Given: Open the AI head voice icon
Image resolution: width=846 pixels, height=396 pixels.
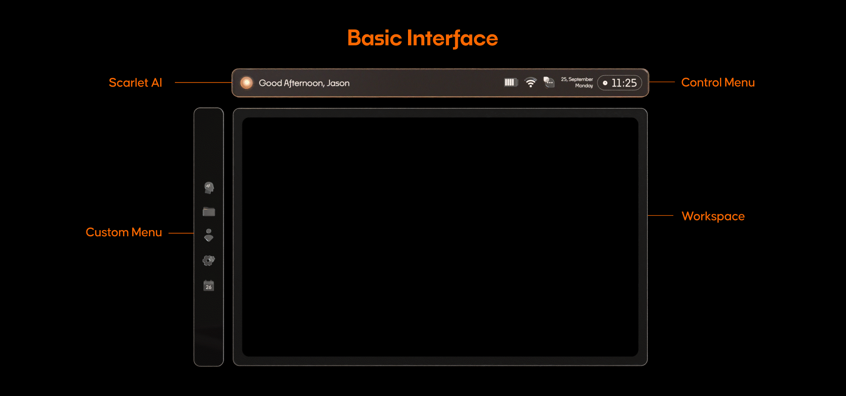Looking at the screenshot, I should point(209,188).
